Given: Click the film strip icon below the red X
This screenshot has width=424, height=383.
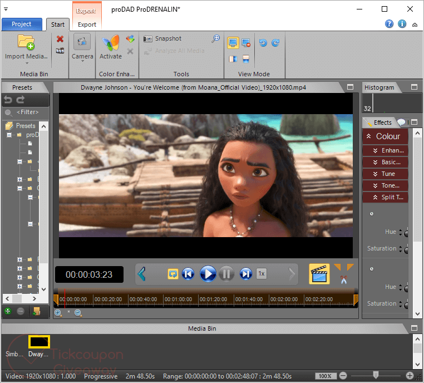Looking at the screenshot, I should (60, 51).
